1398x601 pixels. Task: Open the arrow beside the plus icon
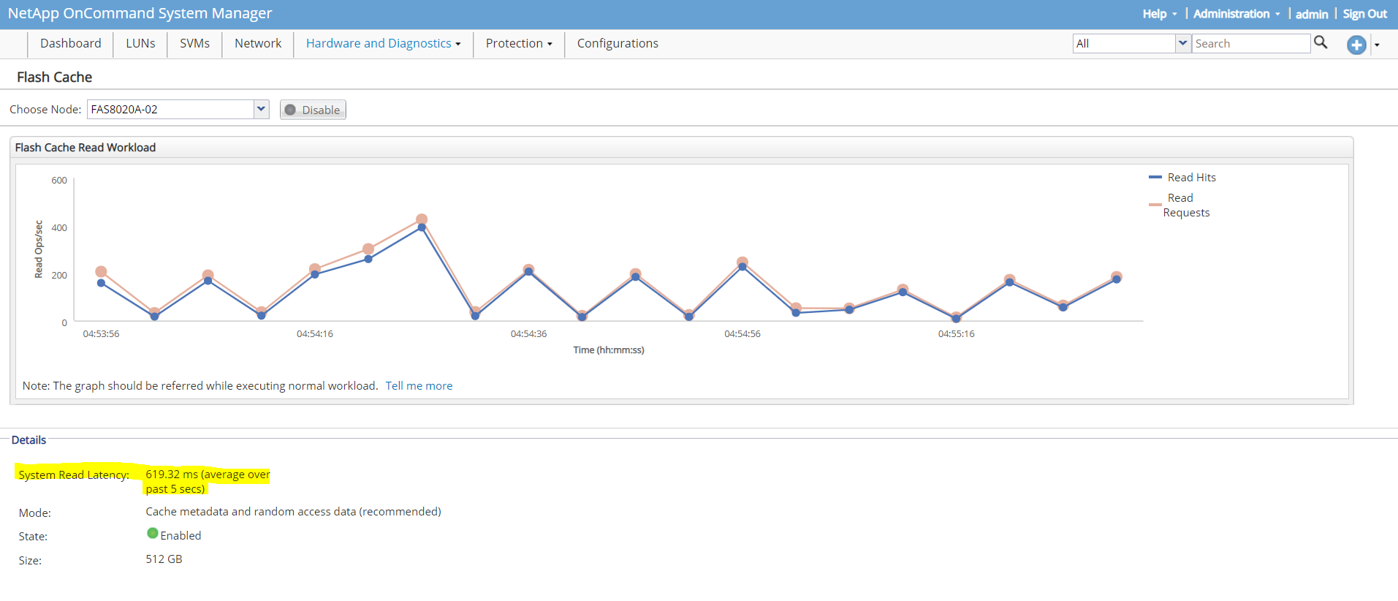(1377, 45)
